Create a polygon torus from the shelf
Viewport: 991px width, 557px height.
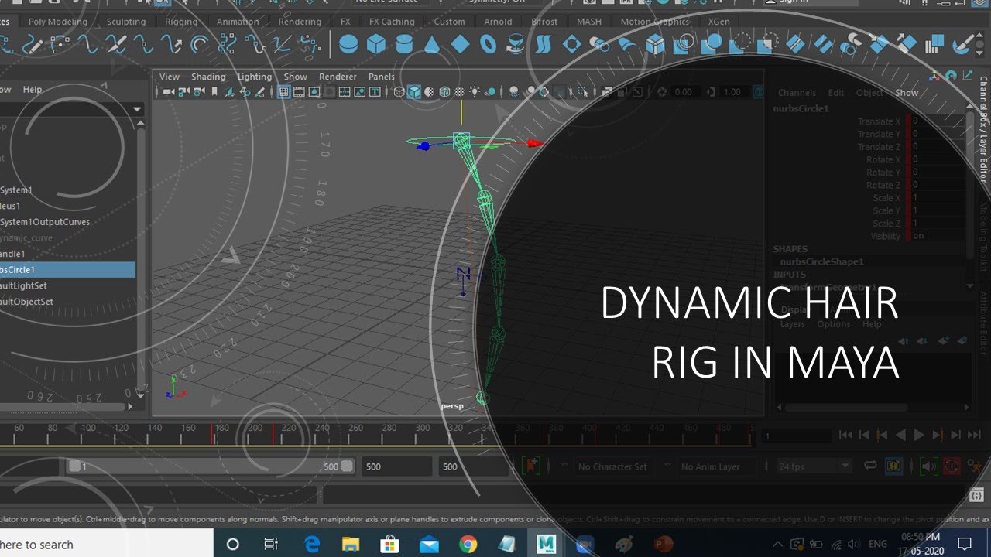(x=488, y=44)
